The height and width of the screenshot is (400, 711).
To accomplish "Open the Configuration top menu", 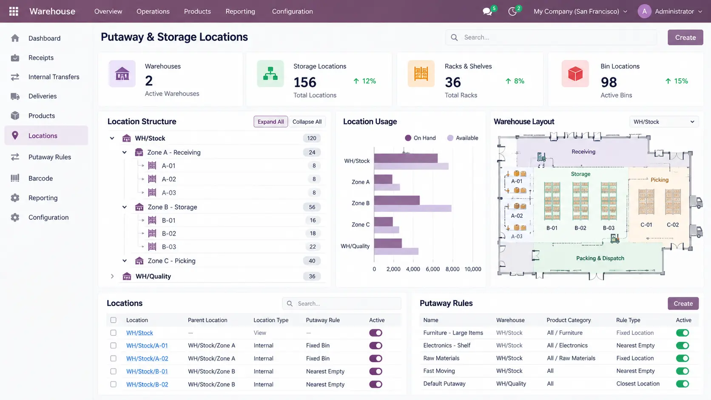I will pos(293,11).
